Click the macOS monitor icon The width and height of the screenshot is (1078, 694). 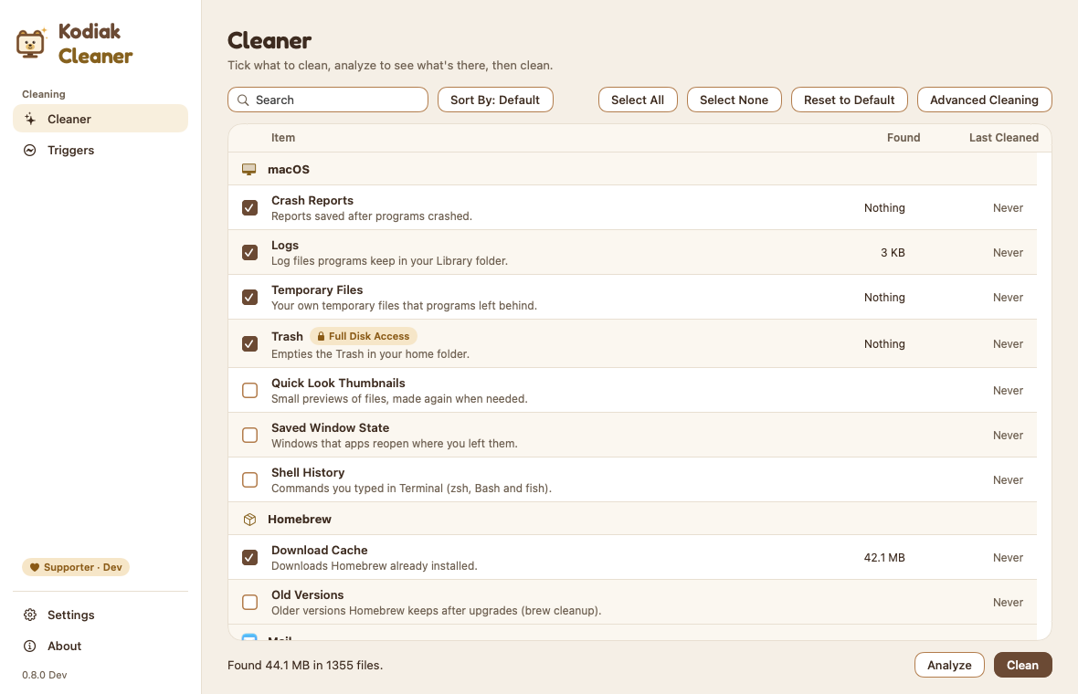click(x=248, y=169)
